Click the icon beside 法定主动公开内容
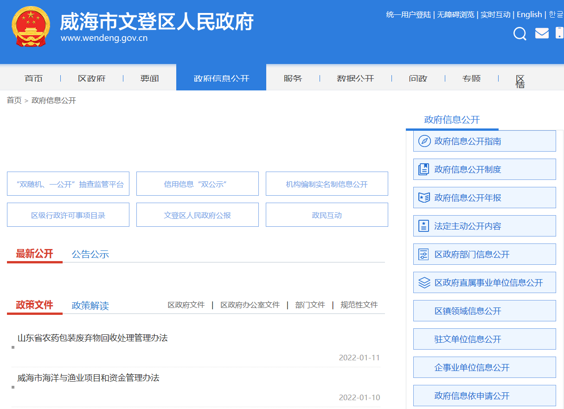The height and width of the screenshot is (409, 564). (x=424, y=226)
